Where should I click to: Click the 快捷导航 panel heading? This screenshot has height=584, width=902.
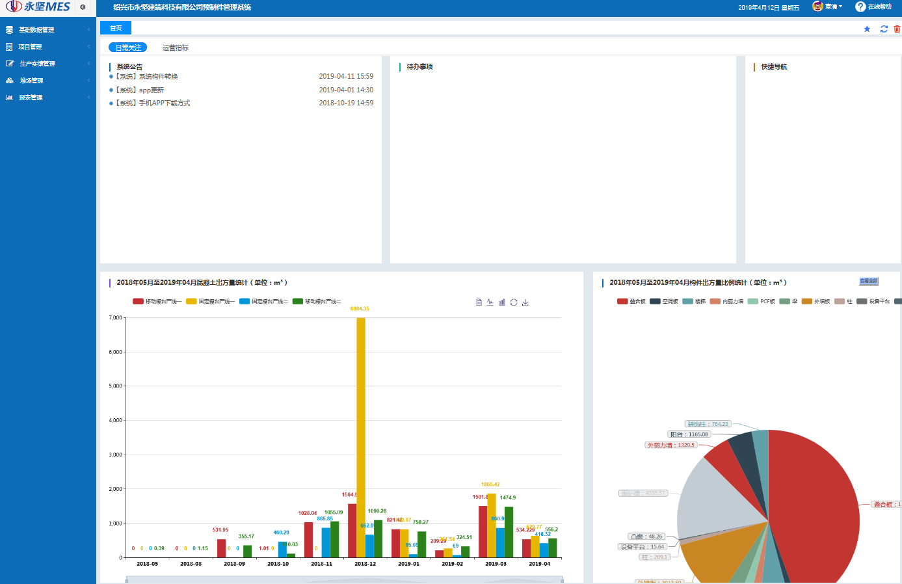tap(774, 67)
